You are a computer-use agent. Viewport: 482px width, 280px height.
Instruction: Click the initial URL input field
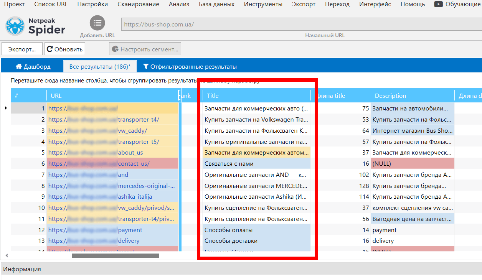tap(301, 24)
